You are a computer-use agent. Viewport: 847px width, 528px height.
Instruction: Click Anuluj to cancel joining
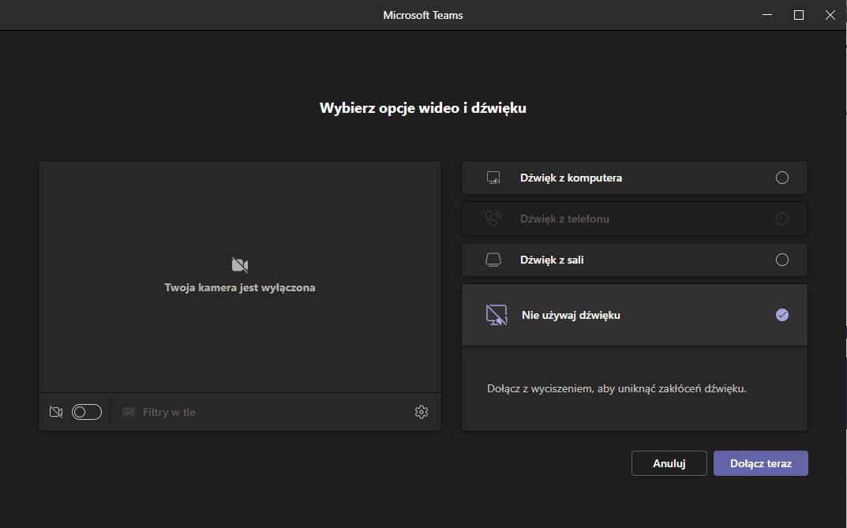[x=669, y=463]
